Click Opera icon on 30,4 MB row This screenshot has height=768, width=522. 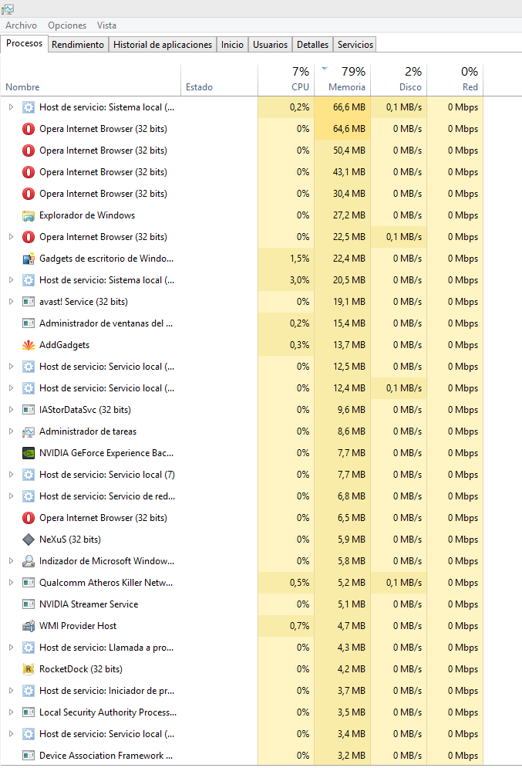point(29,194)
